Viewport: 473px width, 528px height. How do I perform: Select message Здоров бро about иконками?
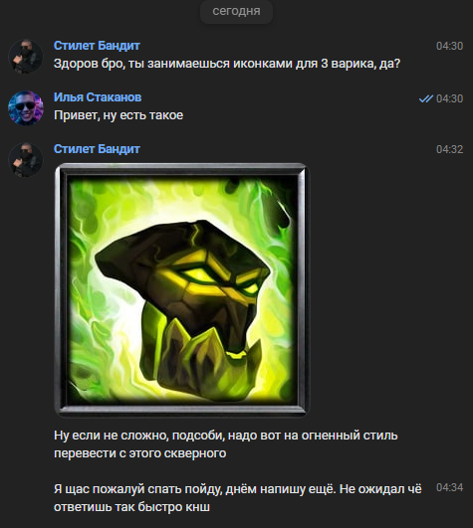(227, 64)
